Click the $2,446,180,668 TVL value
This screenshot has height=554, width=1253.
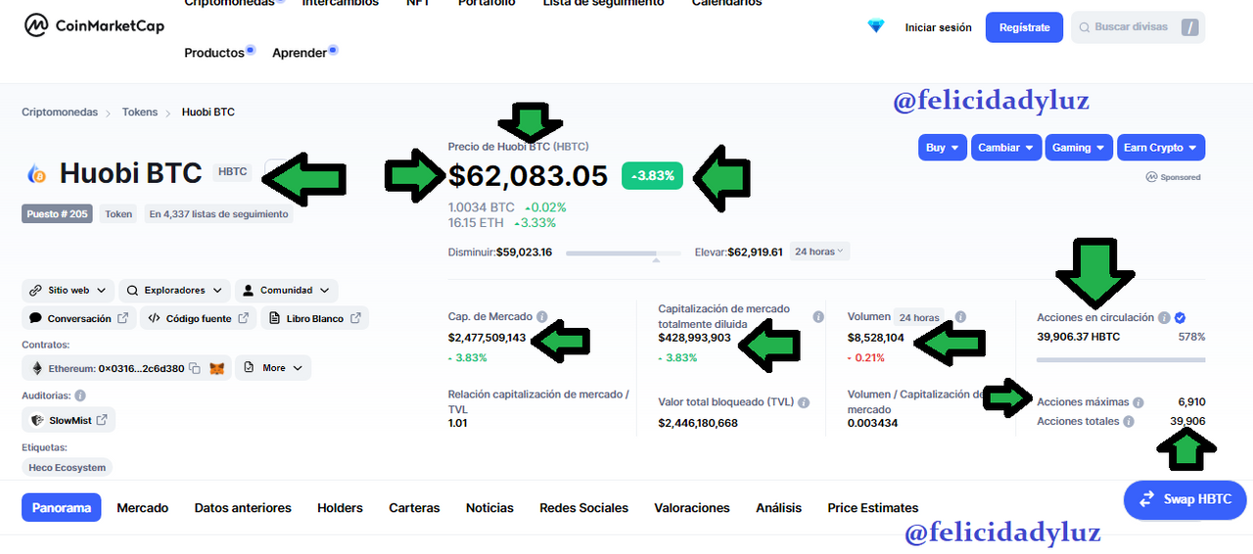click(x=698, y=423)
